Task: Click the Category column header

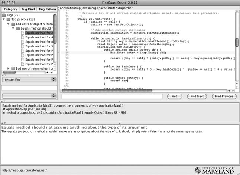Action: 11,8
